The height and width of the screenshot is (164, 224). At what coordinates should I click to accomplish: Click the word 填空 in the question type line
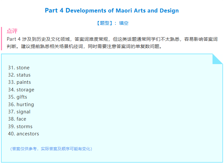point(124,23)
